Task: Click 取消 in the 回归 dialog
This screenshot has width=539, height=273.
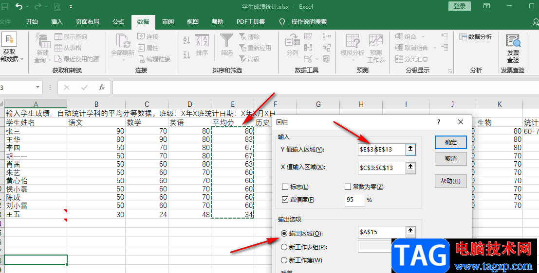Action: pyautogui.click(x=451, y=159)
